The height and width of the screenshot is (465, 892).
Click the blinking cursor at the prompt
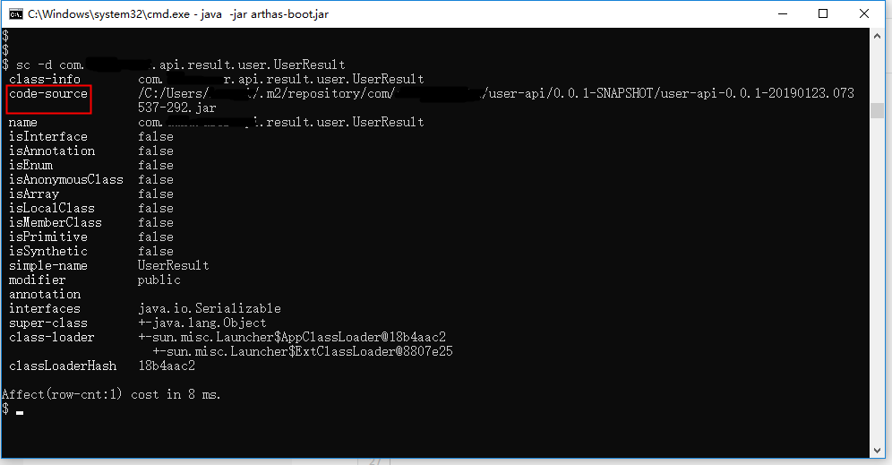20,412
